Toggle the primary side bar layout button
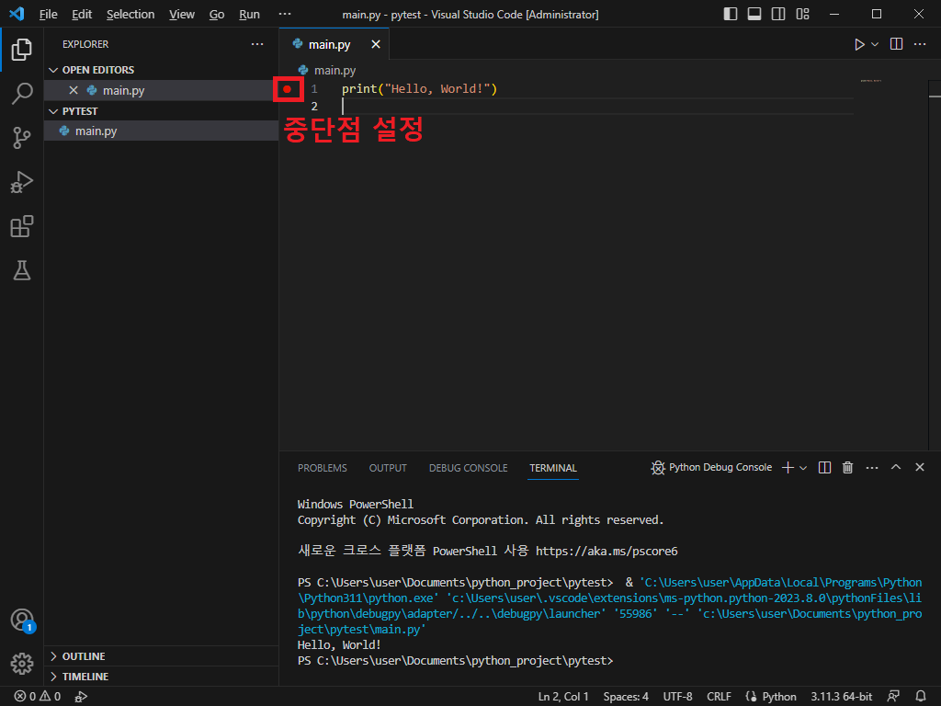This screenshot has height=706, width=941. pyautogui.click(x=731, y=15)
